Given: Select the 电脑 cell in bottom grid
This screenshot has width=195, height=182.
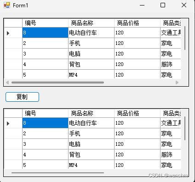Looking at the screenshot, I should point(91,144).
